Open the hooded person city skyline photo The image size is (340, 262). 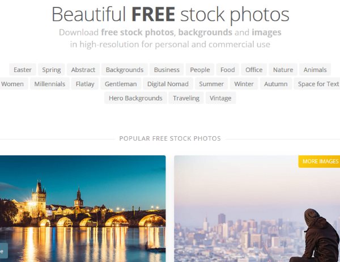coord(257,209)
